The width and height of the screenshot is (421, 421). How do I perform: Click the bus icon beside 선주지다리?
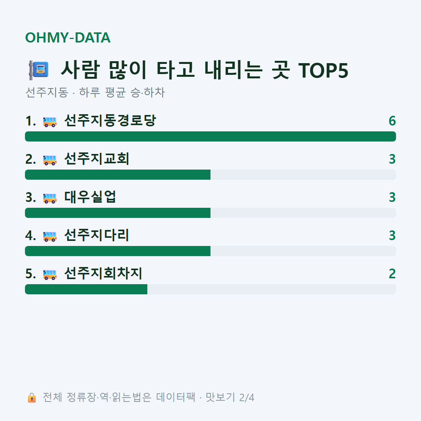click(50, 236)
